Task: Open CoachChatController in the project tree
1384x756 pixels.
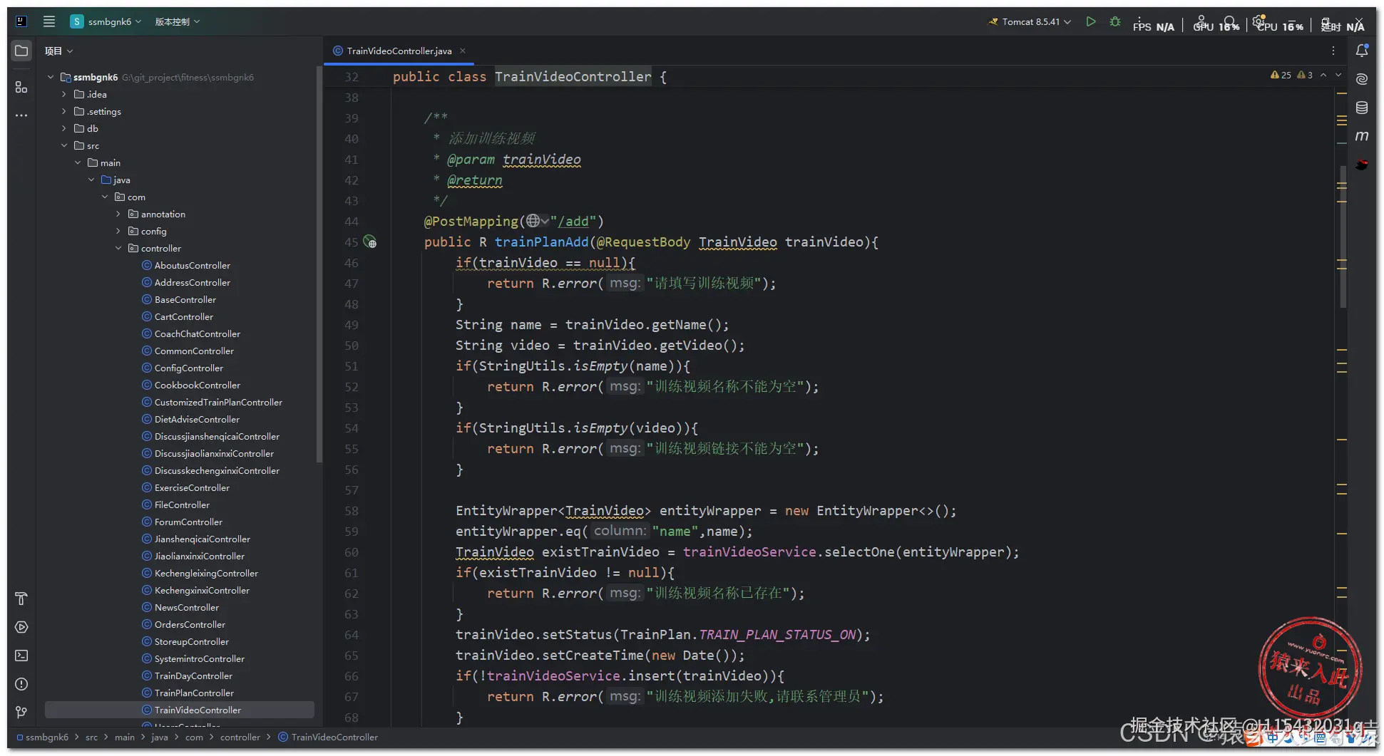Action: coord(191,333)
